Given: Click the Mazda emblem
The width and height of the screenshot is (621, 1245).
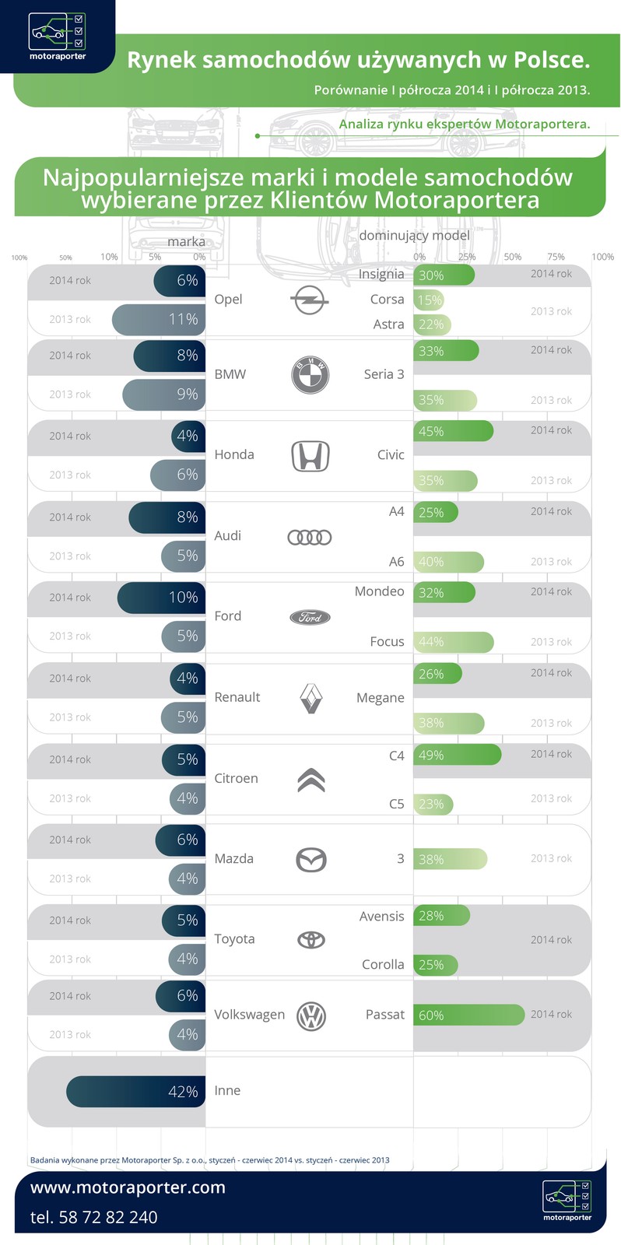Looking at the screenshot, I should pos(310,860).
